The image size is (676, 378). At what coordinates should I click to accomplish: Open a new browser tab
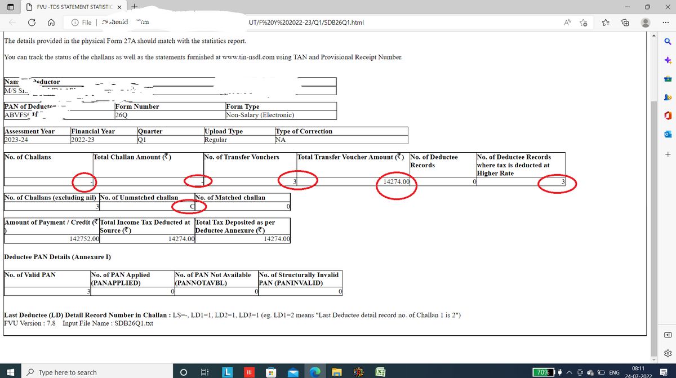(134, 6)
